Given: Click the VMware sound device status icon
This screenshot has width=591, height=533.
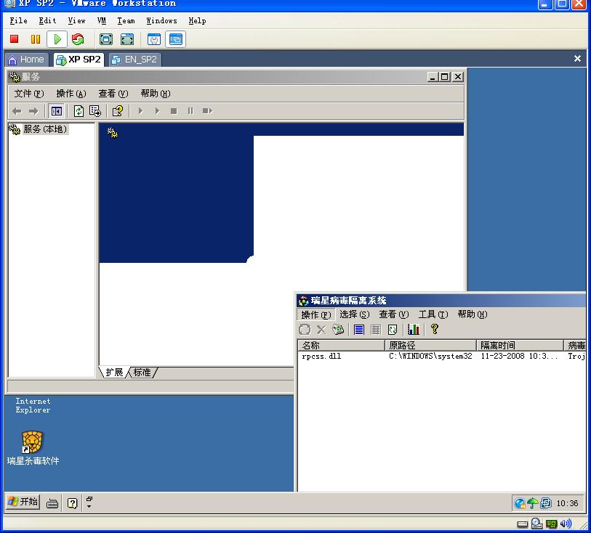Looking at the screenshot, I should [566, 524].
